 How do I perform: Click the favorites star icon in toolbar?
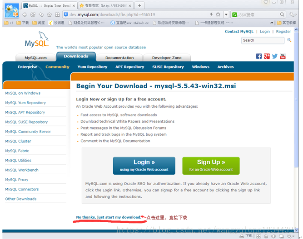50,14
